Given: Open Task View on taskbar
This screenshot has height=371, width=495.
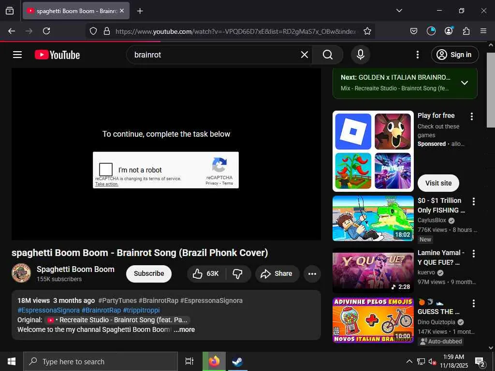Looking at the screenshot, I should click(189, 361).
